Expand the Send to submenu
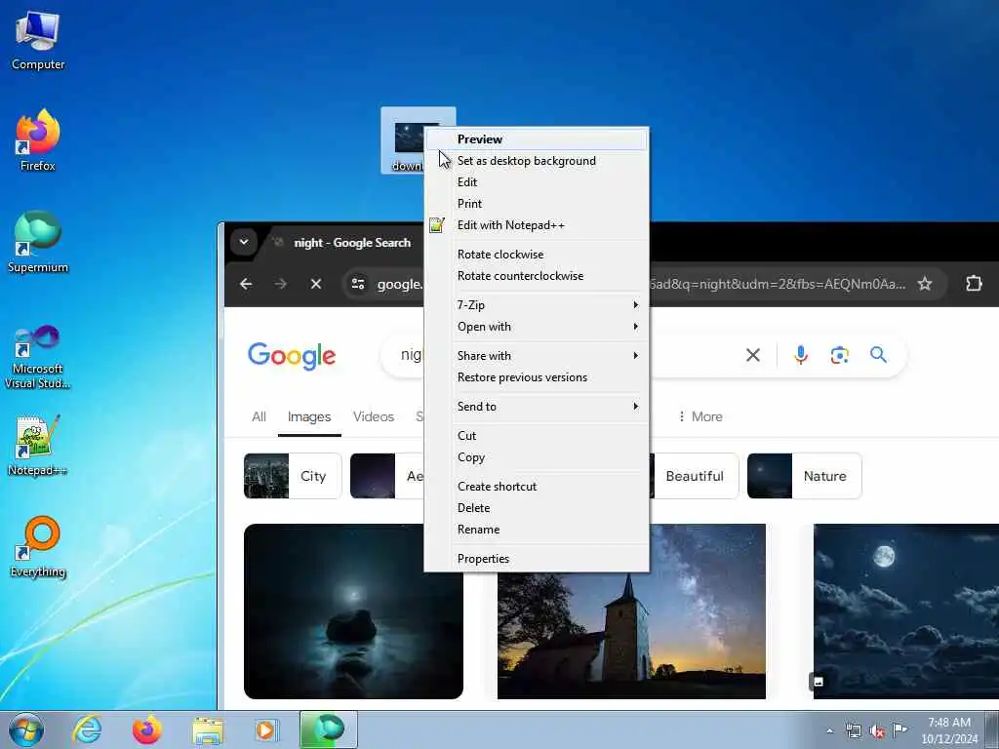The height and width of the screenshot is (749, 999). pos(538,407)
